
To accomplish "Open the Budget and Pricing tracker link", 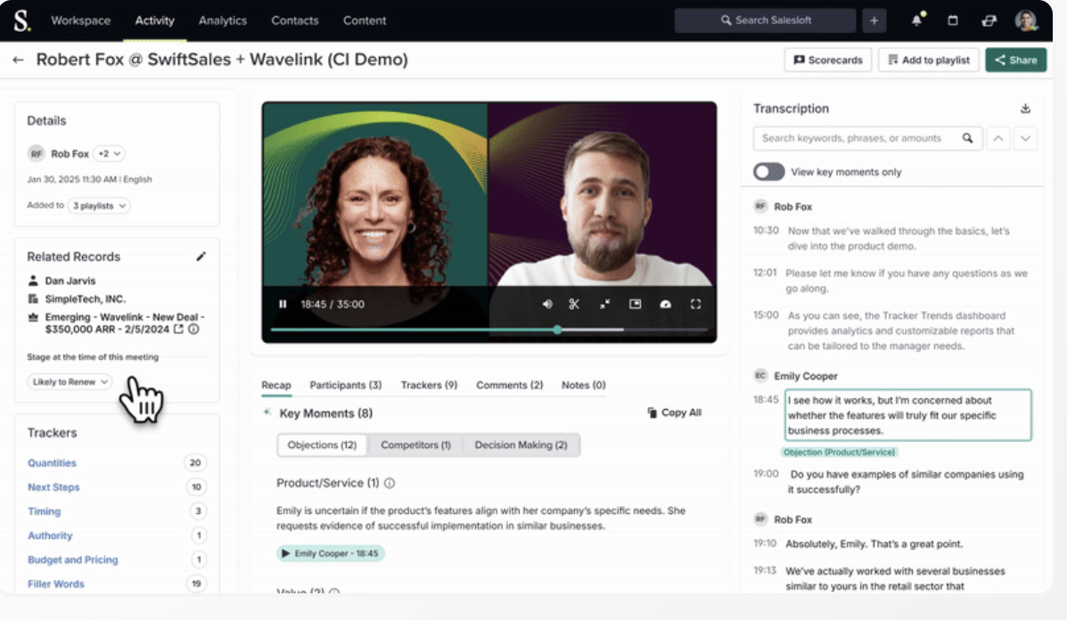I will pyautogui.click(x=73, y=559).
